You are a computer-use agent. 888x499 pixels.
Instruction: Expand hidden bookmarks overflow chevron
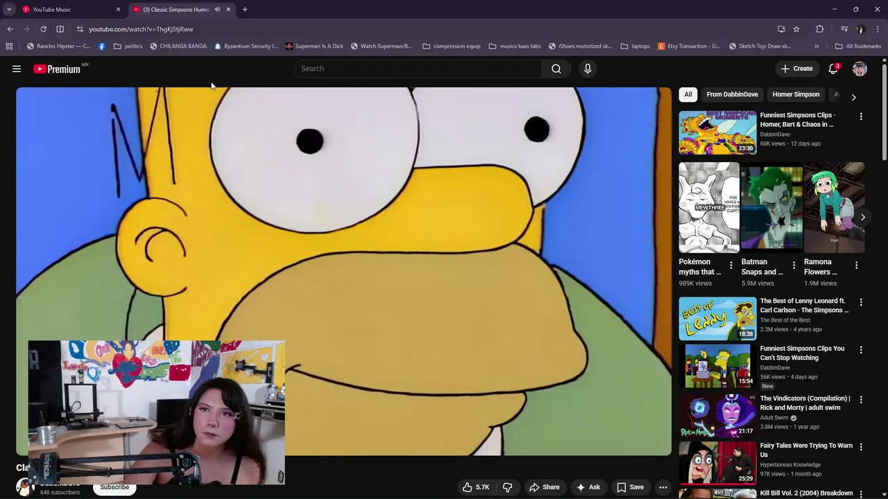coord(817,46)
